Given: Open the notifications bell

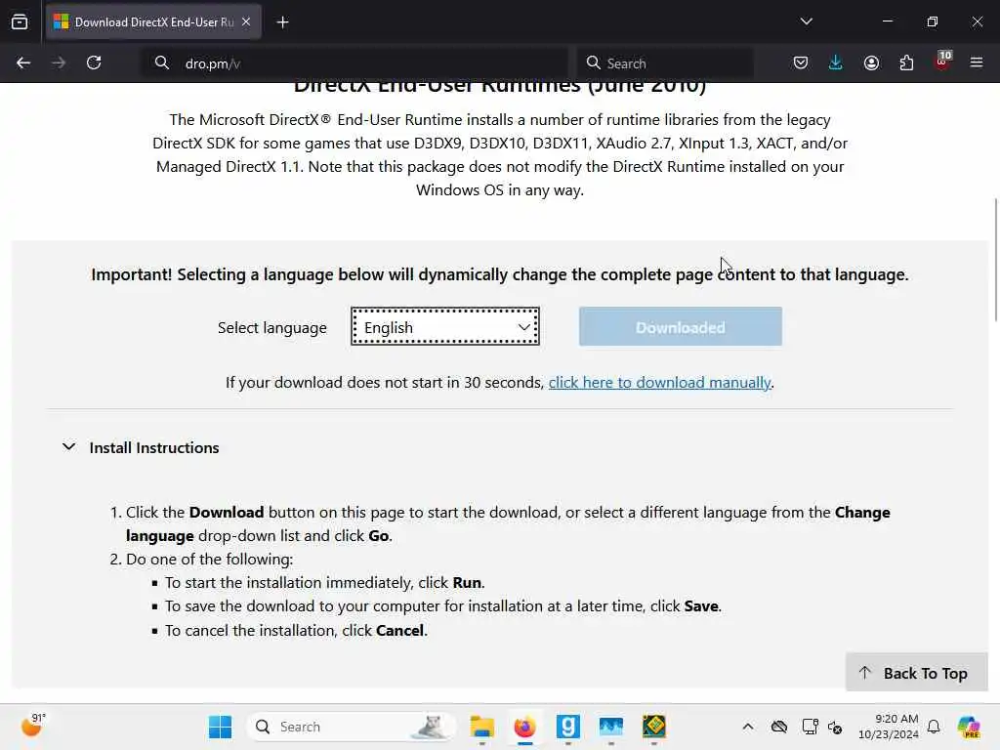Looking at the screenshot, I should click(x=934, y=727).
